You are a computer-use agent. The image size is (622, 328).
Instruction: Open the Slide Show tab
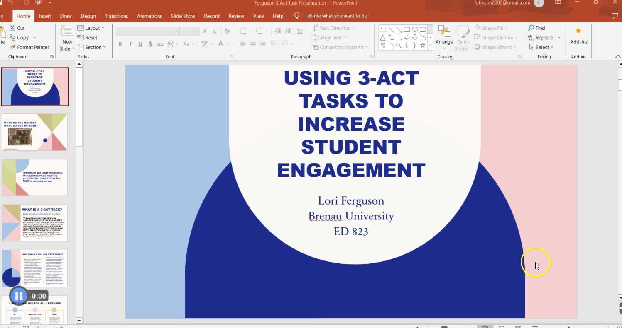[x=183, y=16]
